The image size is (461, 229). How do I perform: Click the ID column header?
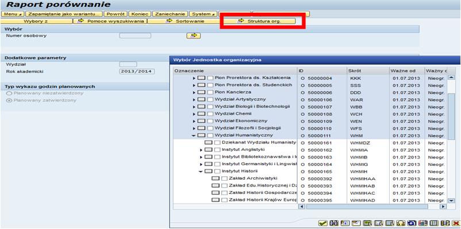pyautogui.click(x=322, y=71)
